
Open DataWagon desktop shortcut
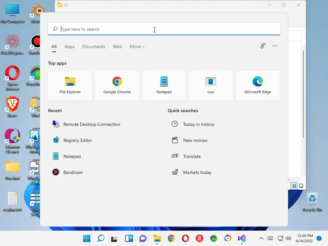point(12,44)
